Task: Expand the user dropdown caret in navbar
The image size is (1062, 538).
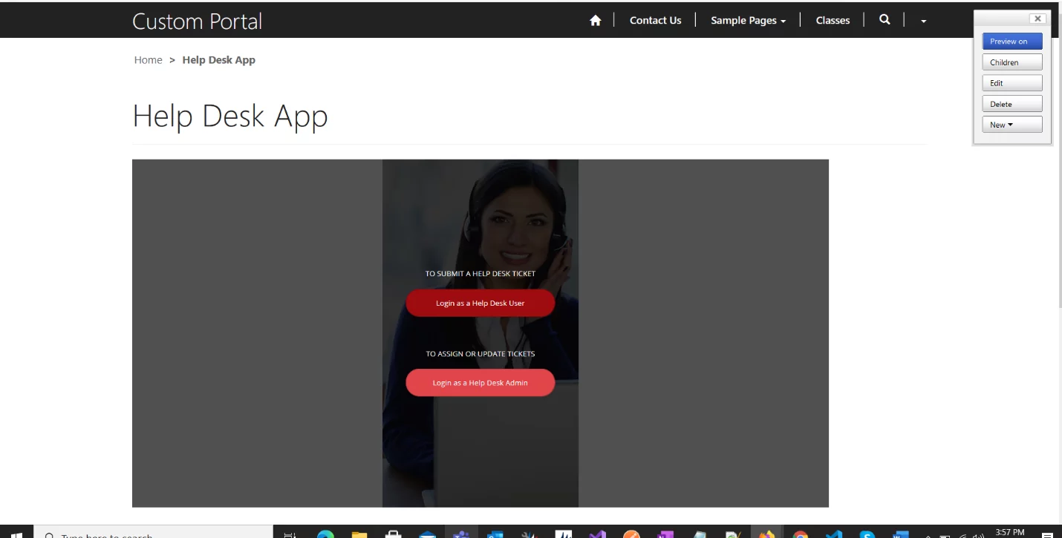Action: [x=923, y=22]
